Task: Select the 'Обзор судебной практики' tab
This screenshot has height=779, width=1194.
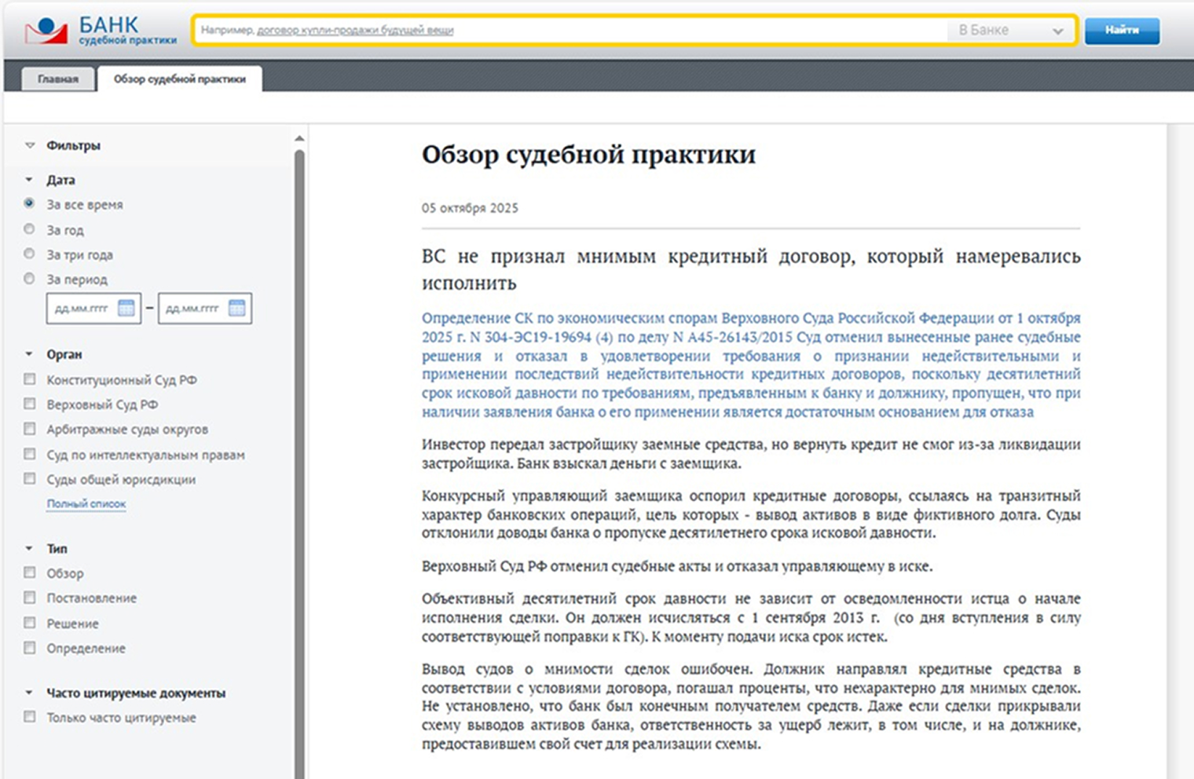Action: pyautogui.click(x=179, y=79)
